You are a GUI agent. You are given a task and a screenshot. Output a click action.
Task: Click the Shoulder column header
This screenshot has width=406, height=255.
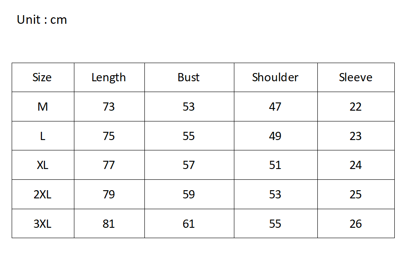tap(275, 77)
